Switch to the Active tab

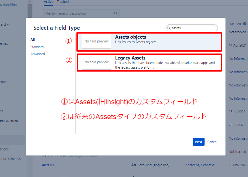point(49,2)
